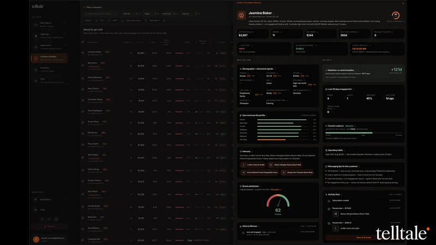Expand the Risk score filter

pos(155,20)
